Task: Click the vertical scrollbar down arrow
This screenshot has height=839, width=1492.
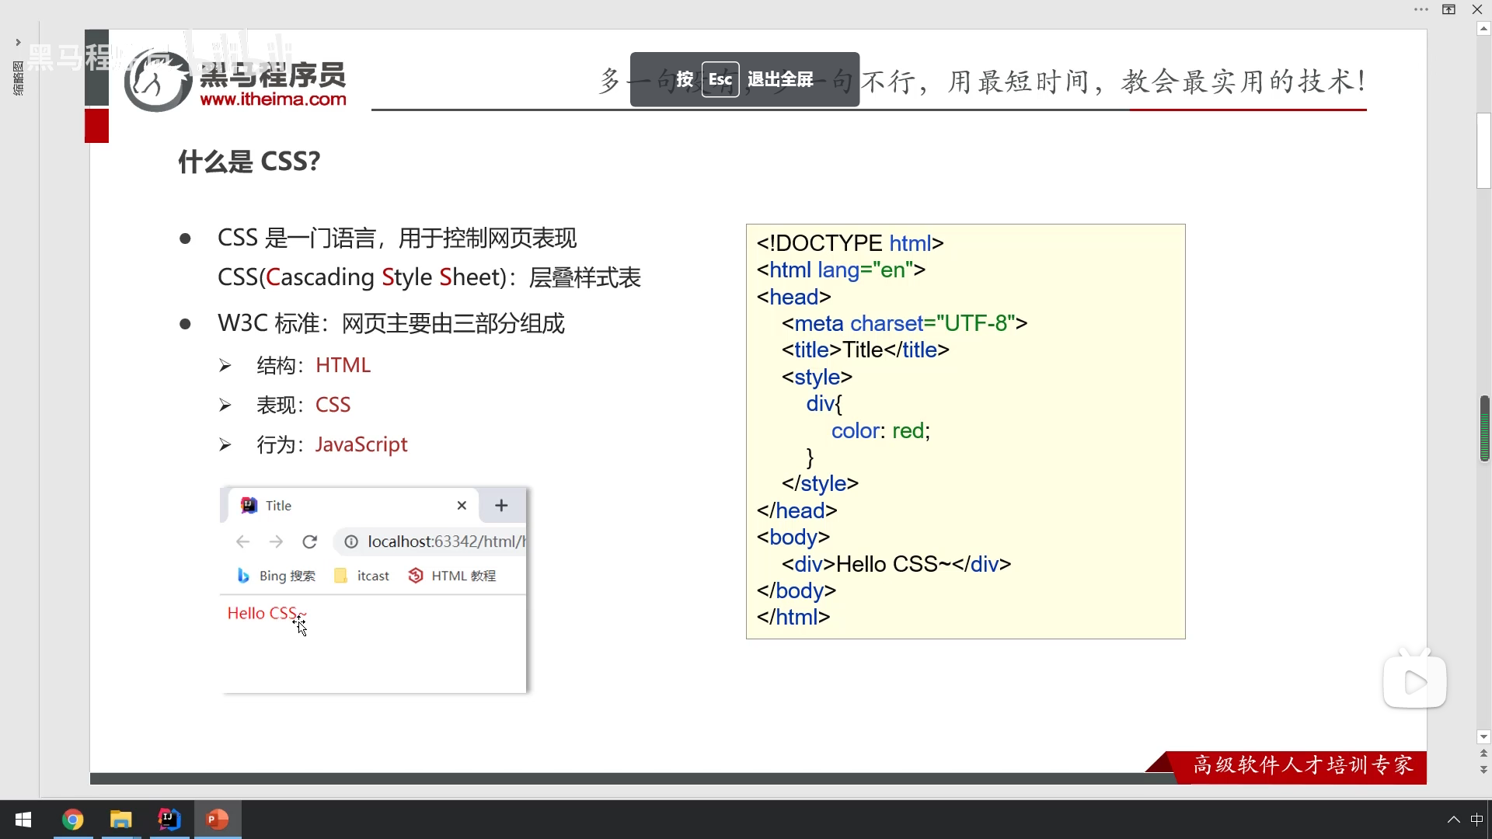Action: [1483, 736]
